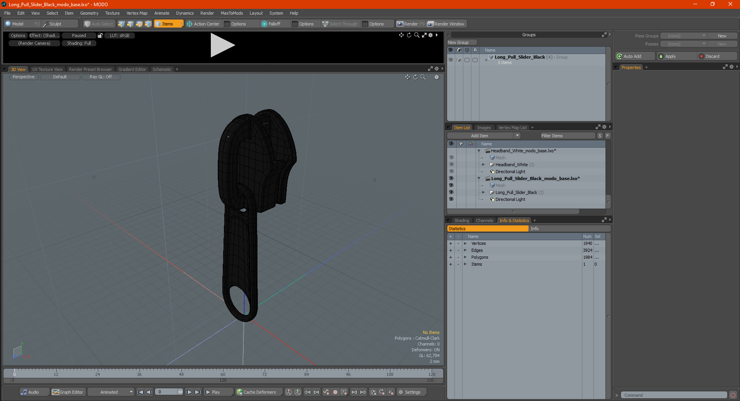Open timeline Settings
Screen dimensions: 740x401
(412, 392)
